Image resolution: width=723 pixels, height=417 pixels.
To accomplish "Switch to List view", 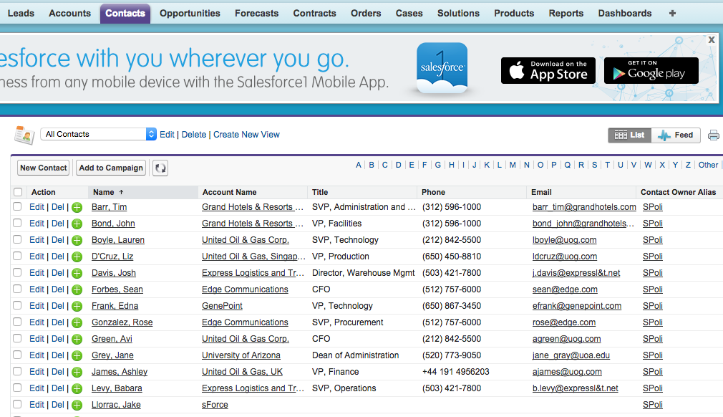I will (629, 135).
